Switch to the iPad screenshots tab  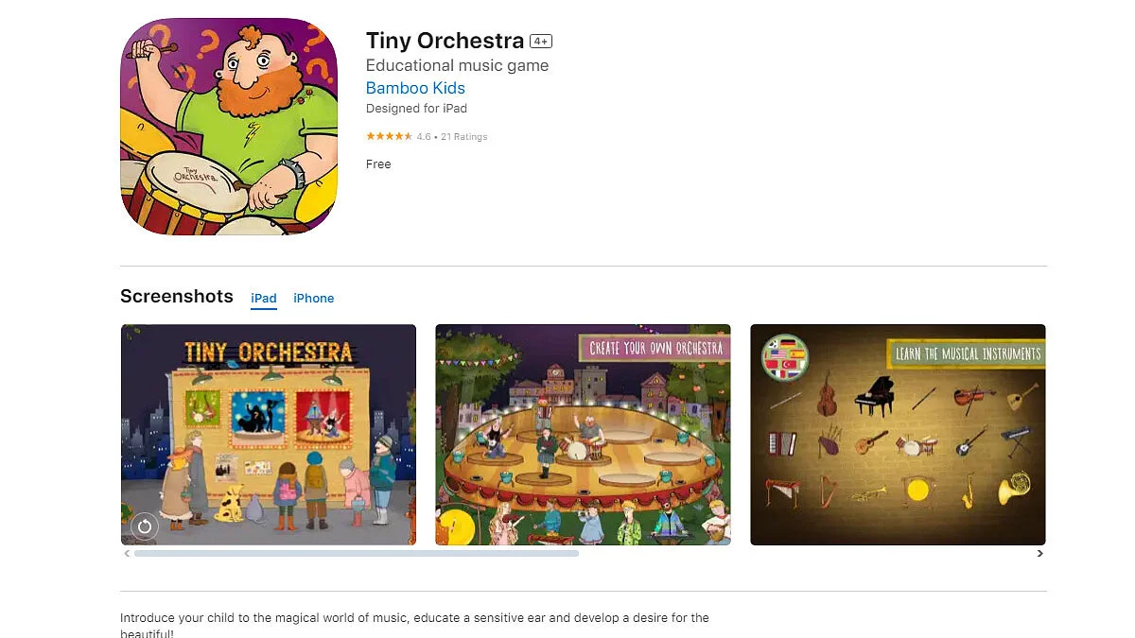click(x=264, y=299)
